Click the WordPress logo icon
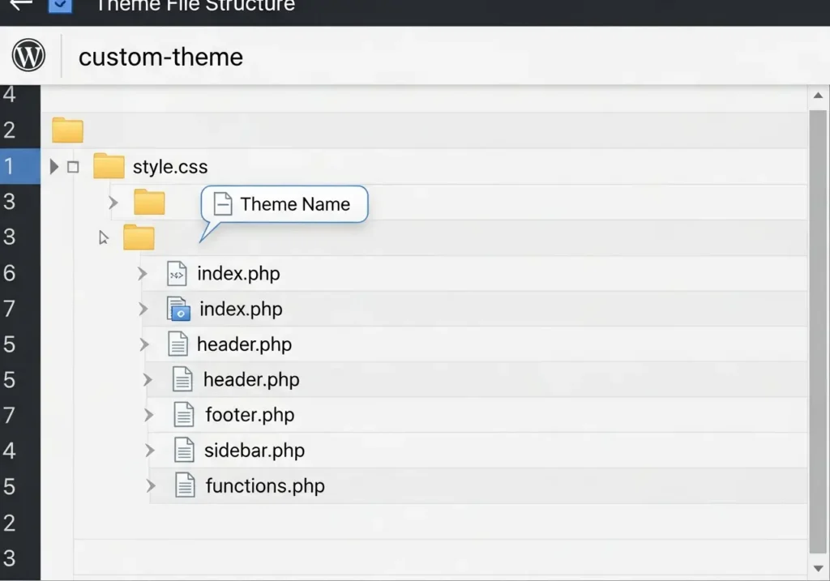Viewport: 830px width, 581px height. 28,56
